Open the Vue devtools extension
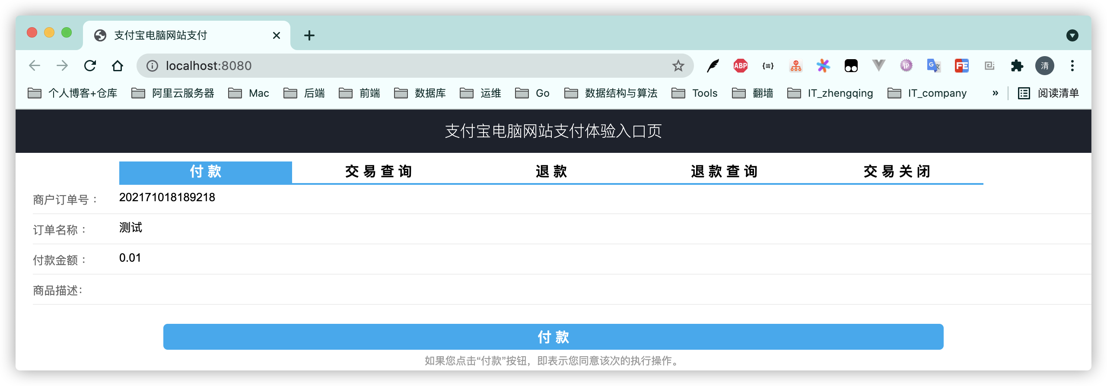 click(879, 66)
